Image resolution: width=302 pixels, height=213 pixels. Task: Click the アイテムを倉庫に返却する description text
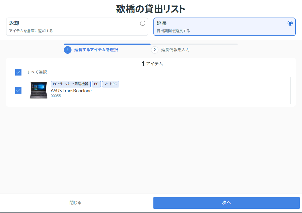click(x=31, y=31)
